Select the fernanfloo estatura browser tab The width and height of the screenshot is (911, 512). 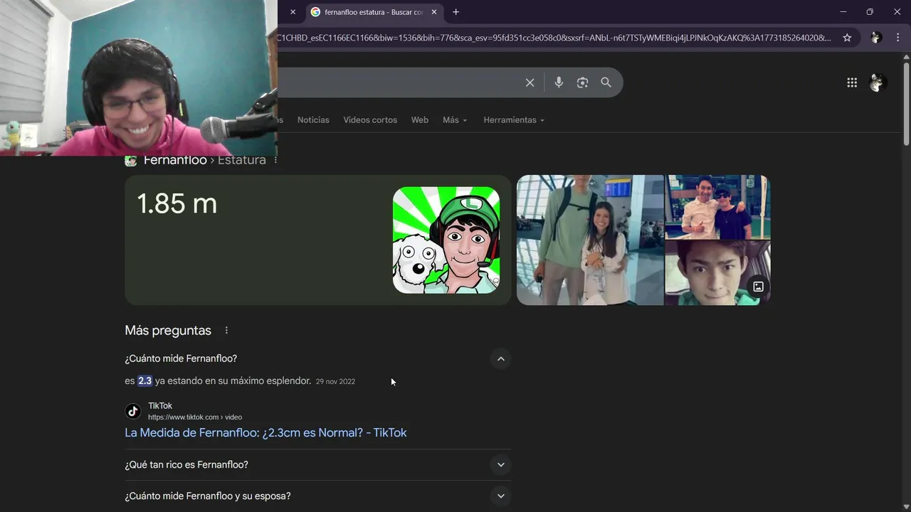click(374, 12)
